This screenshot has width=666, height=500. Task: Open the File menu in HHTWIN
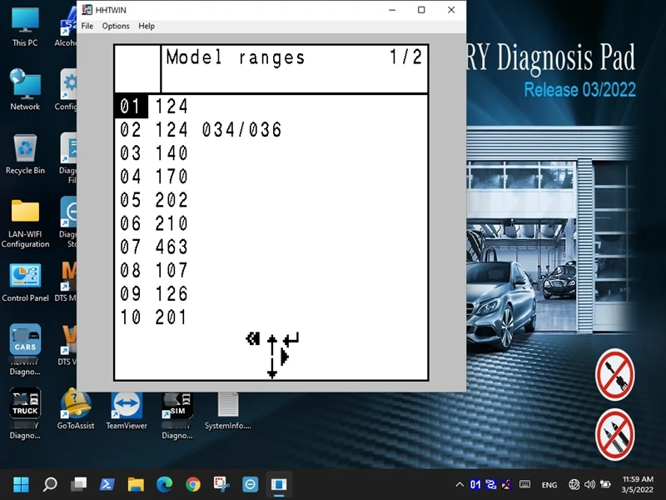pyautogui.click(x=87, y=26)
